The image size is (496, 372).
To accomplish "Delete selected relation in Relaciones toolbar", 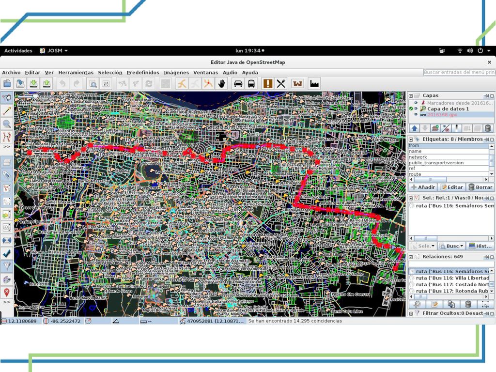I will (468, 304).
